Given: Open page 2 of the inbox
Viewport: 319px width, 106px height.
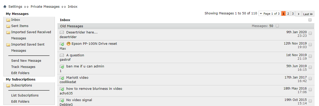Looking at the screenshot, I should (288, 14).
